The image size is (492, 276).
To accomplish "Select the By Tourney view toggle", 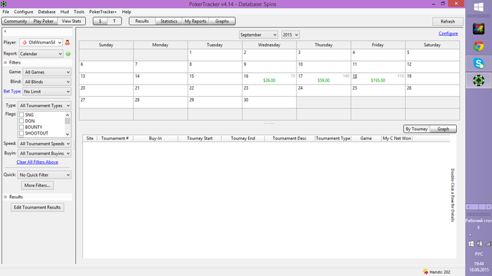I will [416, 129].
